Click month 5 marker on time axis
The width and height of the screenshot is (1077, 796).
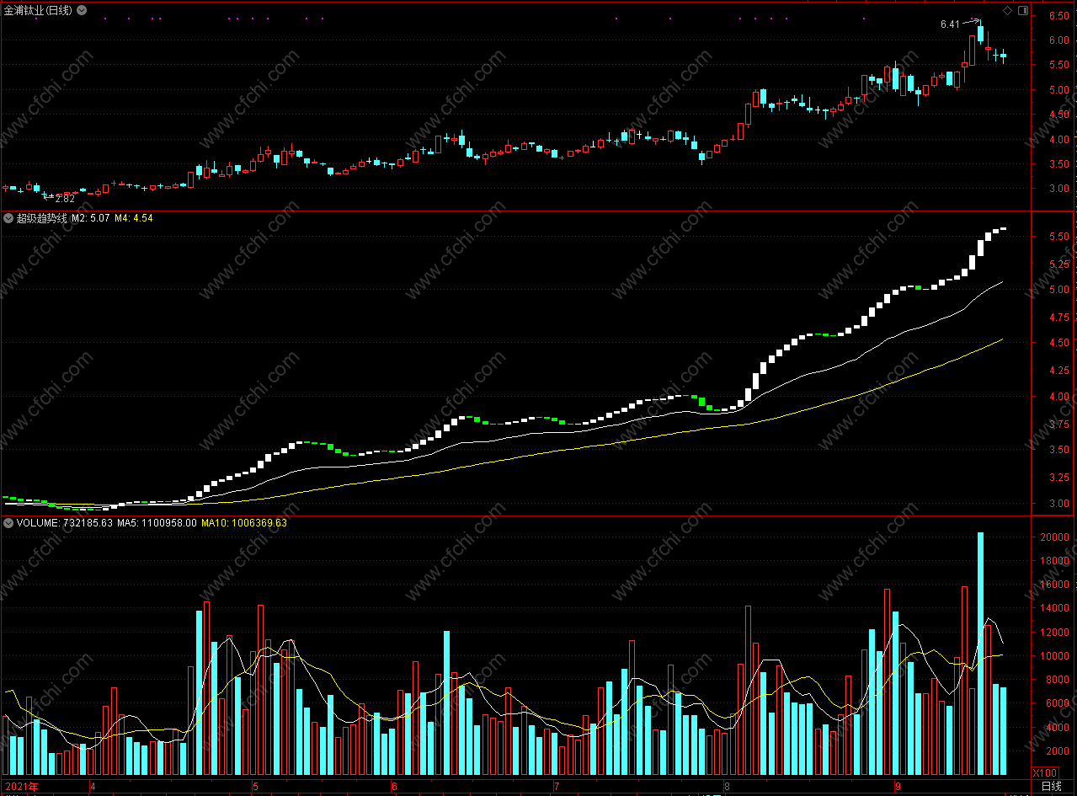[255, 787]
